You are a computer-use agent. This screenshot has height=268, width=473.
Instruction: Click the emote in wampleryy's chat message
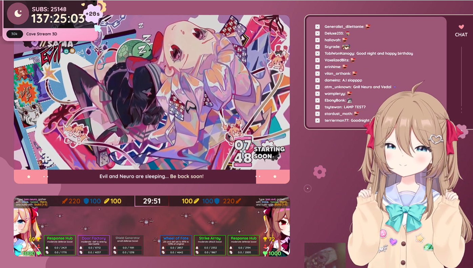coord(350,94)
